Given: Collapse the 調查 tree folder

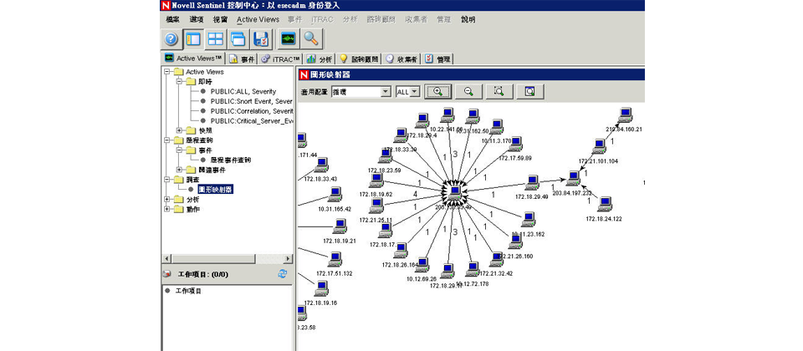Looking at the screenshot, I should coord(167,180).
